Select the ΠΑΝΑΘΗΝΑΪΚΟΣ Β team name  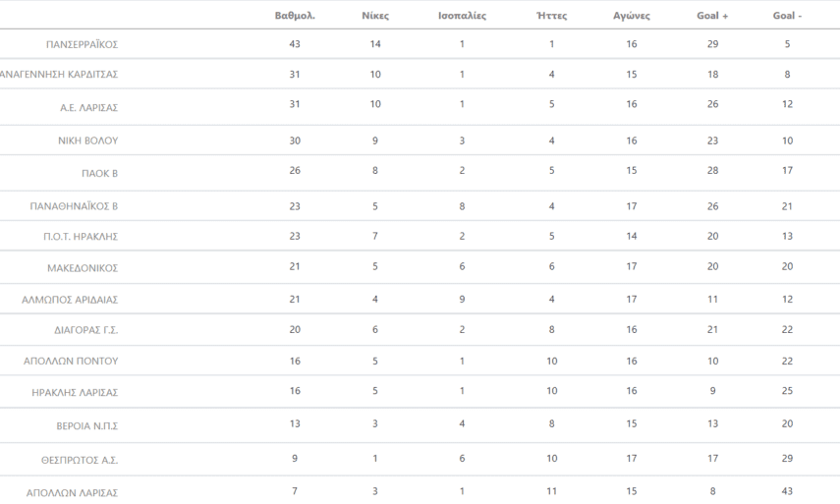75,206
